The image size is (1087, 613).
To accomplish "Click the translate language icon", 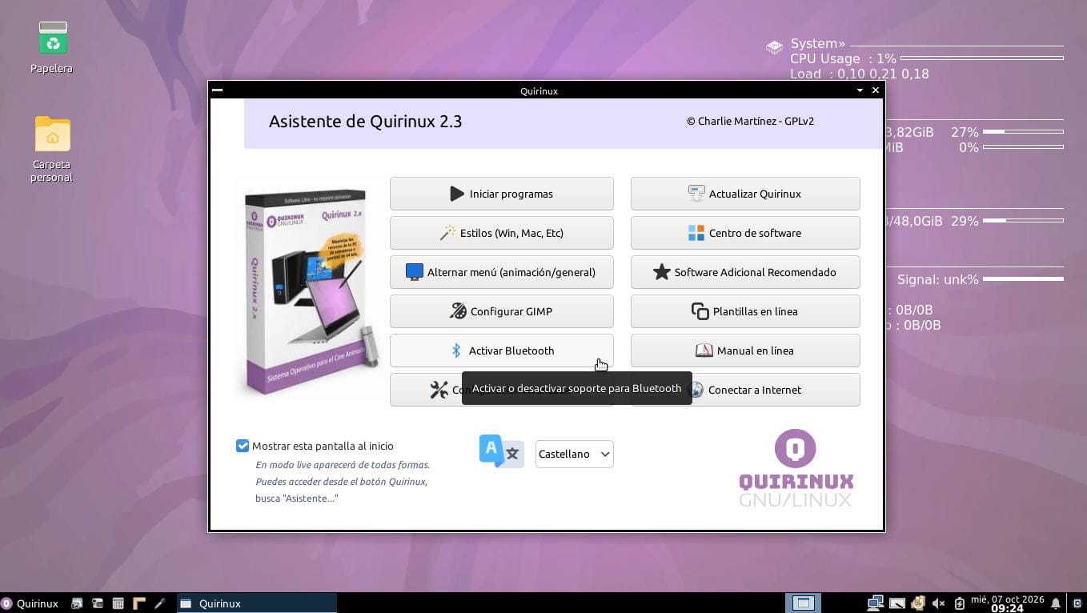I will coord(501,451).
